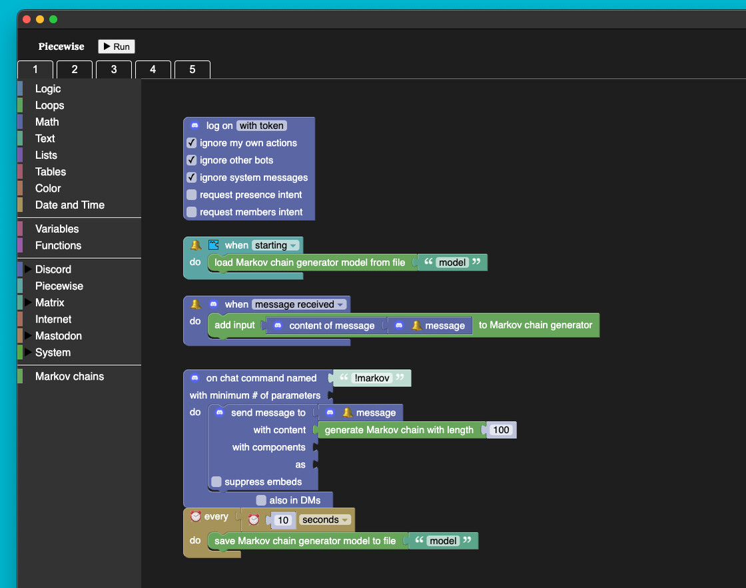Image resolution: width=746 pixels, height=588 pixels.
Task: Click the Discord icon on send message to block
Action: pos(219,412)
